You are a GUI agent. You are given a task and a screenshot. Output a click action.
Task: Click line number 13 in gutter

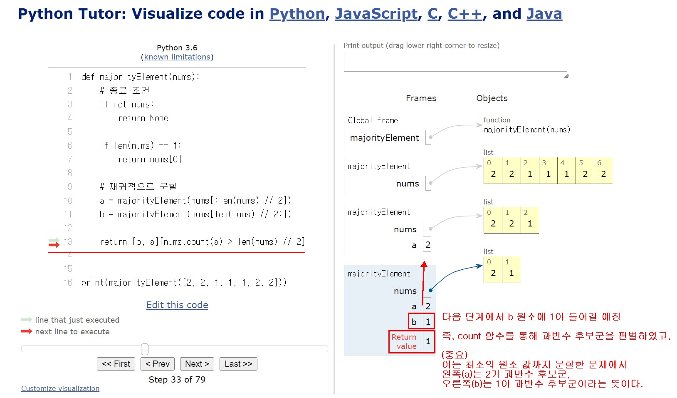pyautogui.click(x=68, y=242)
